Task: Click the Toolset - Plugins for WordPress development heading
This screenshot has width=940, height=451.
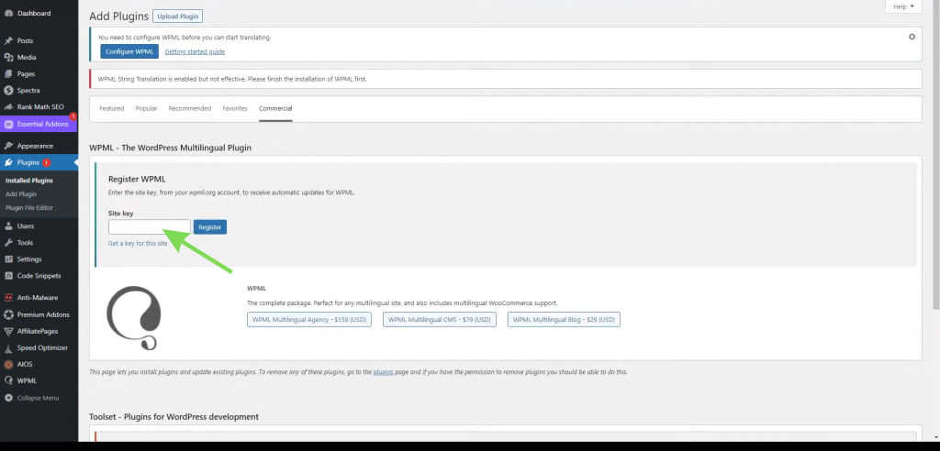Action: 173,417
